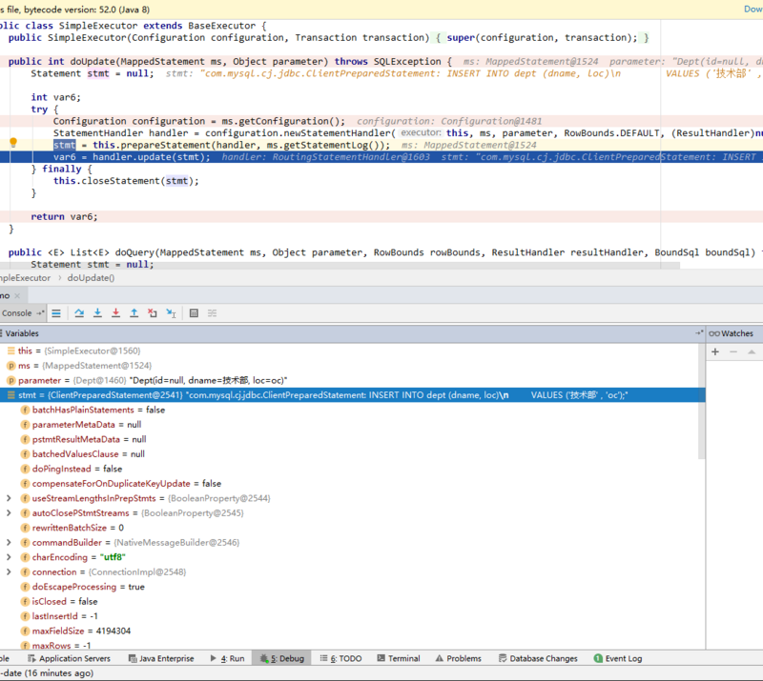Click 'return var6;' code line

tap(64, 217)
